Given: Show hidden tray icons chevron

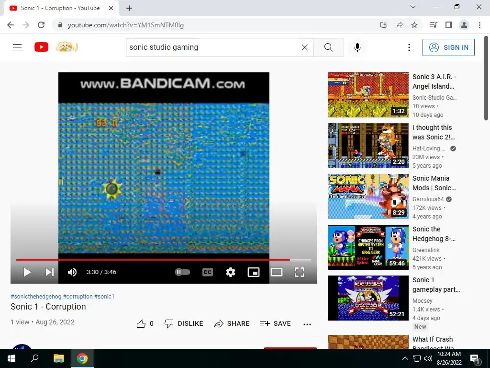Looking at the screenshot, I should pyautogui.click(x=405, y=358).
